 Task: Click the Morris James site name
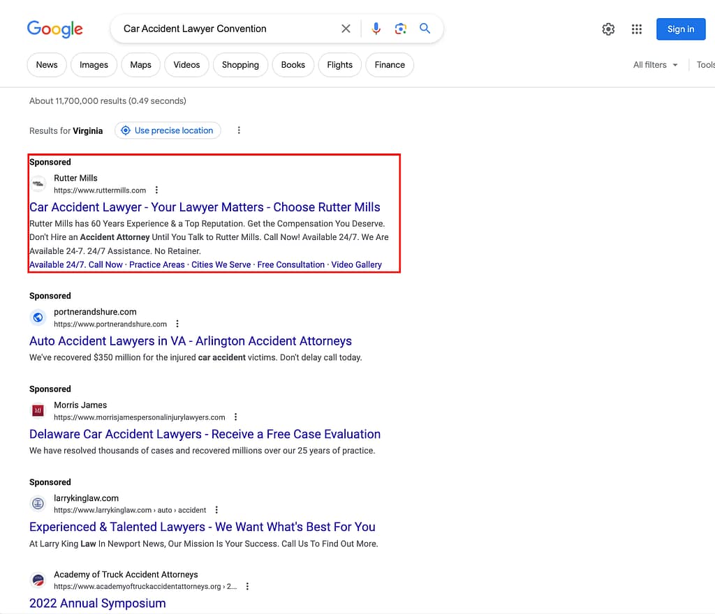pos(80,405)
